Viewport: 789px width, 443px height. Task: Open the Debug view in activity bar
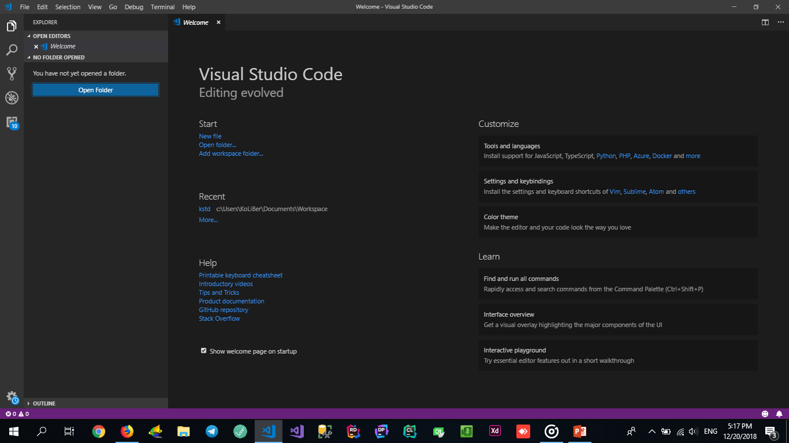click(12, 98)
